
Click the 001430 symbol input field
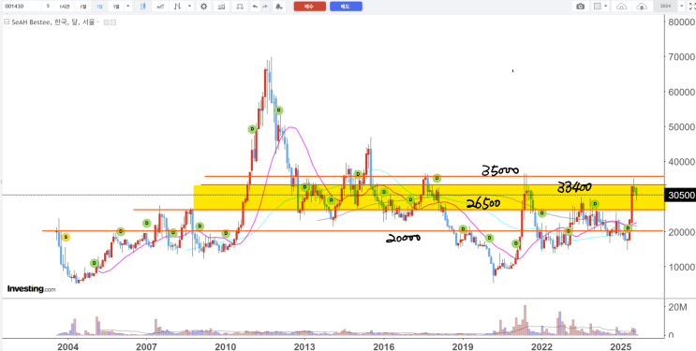[x=22, y=7]
